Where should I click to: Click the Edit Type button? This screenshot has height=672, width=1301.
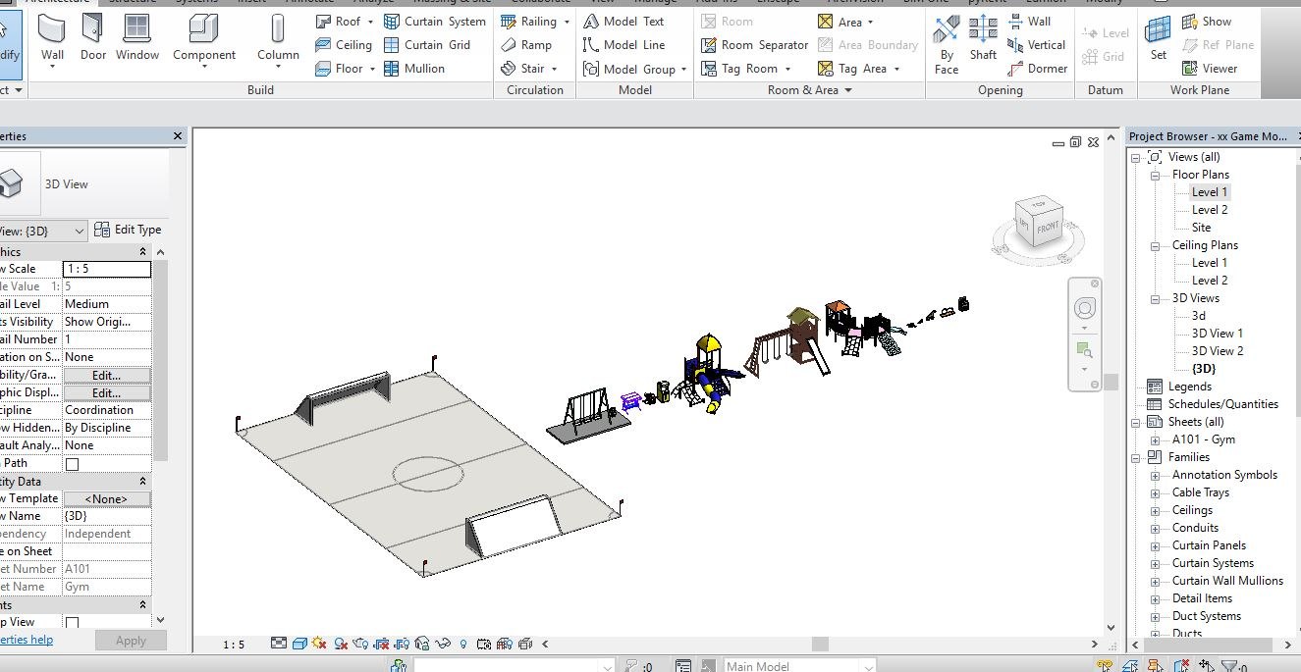pos(129,230)
